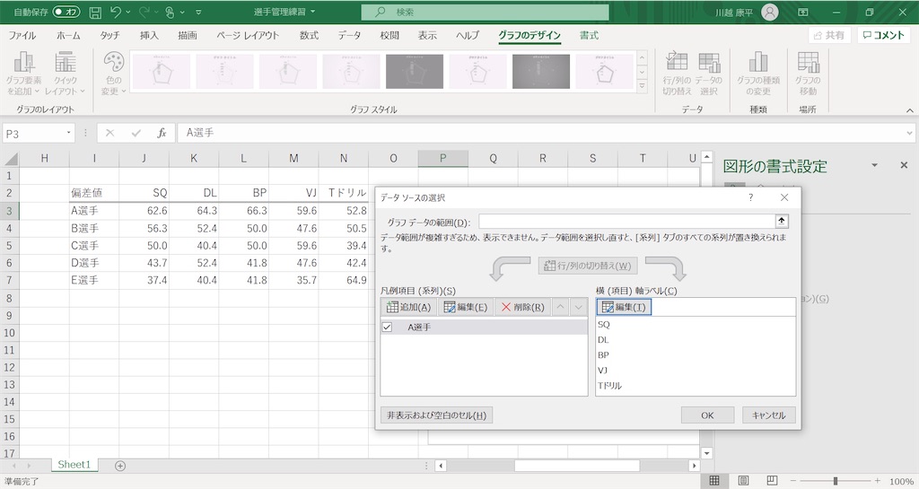The width and height of the screenshot is (919, 489).
Task: Open the customize Quick Access Toolbar dropdown
Action: [x=198, y=12]
